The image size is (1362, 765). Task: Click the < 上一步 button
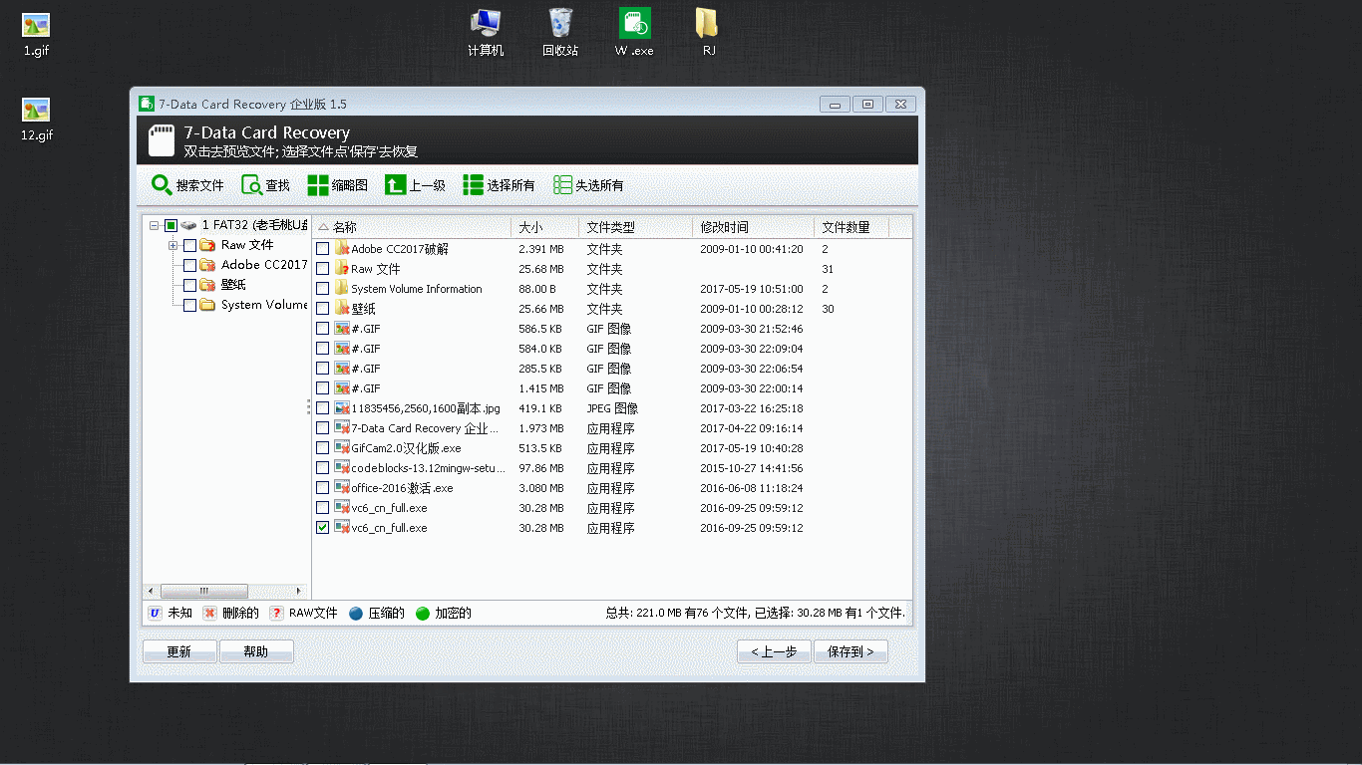pyautogui.click(x=774, y=651)
